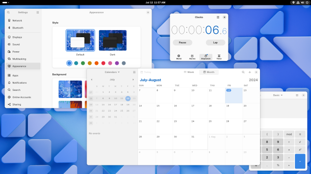Switch to World tab in Clocks
311x174 pixels.
click(179, 57)
